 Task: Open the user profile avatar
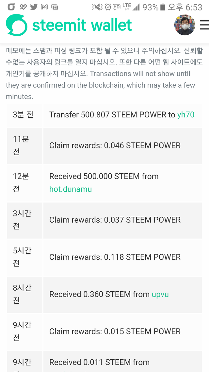pos(185,25)
